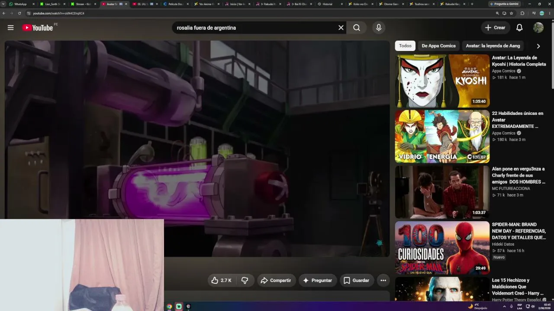
Task: Open the OBS icon in the taskbar
Action: click(188, 306)
